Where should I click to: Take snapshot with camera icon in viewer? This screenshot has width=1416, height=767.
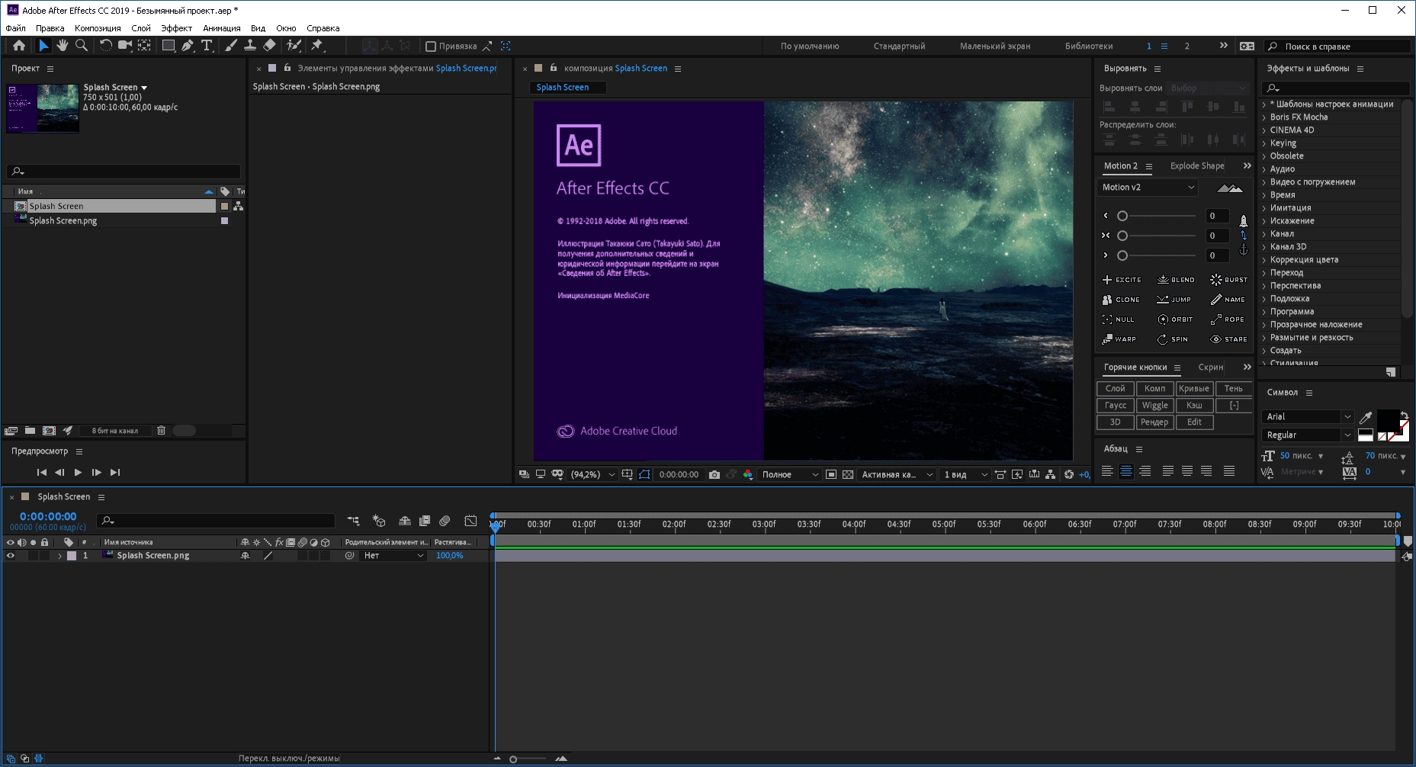click(x=714, y=474)
